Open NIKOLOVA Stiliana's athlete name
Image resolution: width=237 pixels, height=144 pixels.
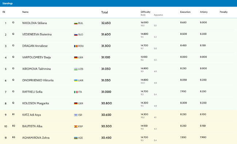click(35, 23)
